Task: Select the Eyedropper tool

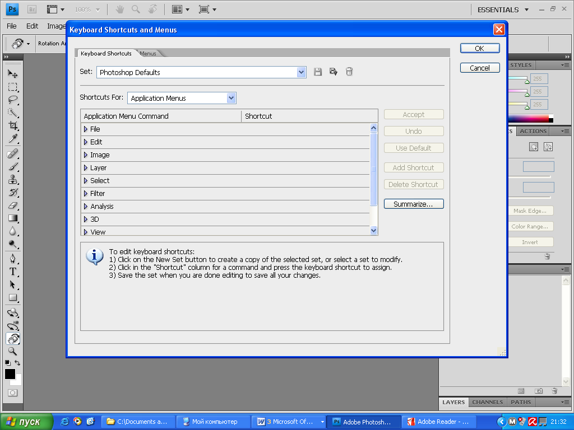Action: pyautogui.click(x=13, y=138)
